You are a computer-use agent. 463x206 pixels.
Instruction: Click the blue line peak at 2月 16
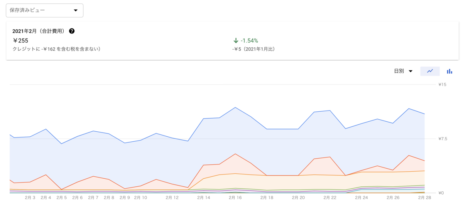pyautogui.click(x=235, y=107)
